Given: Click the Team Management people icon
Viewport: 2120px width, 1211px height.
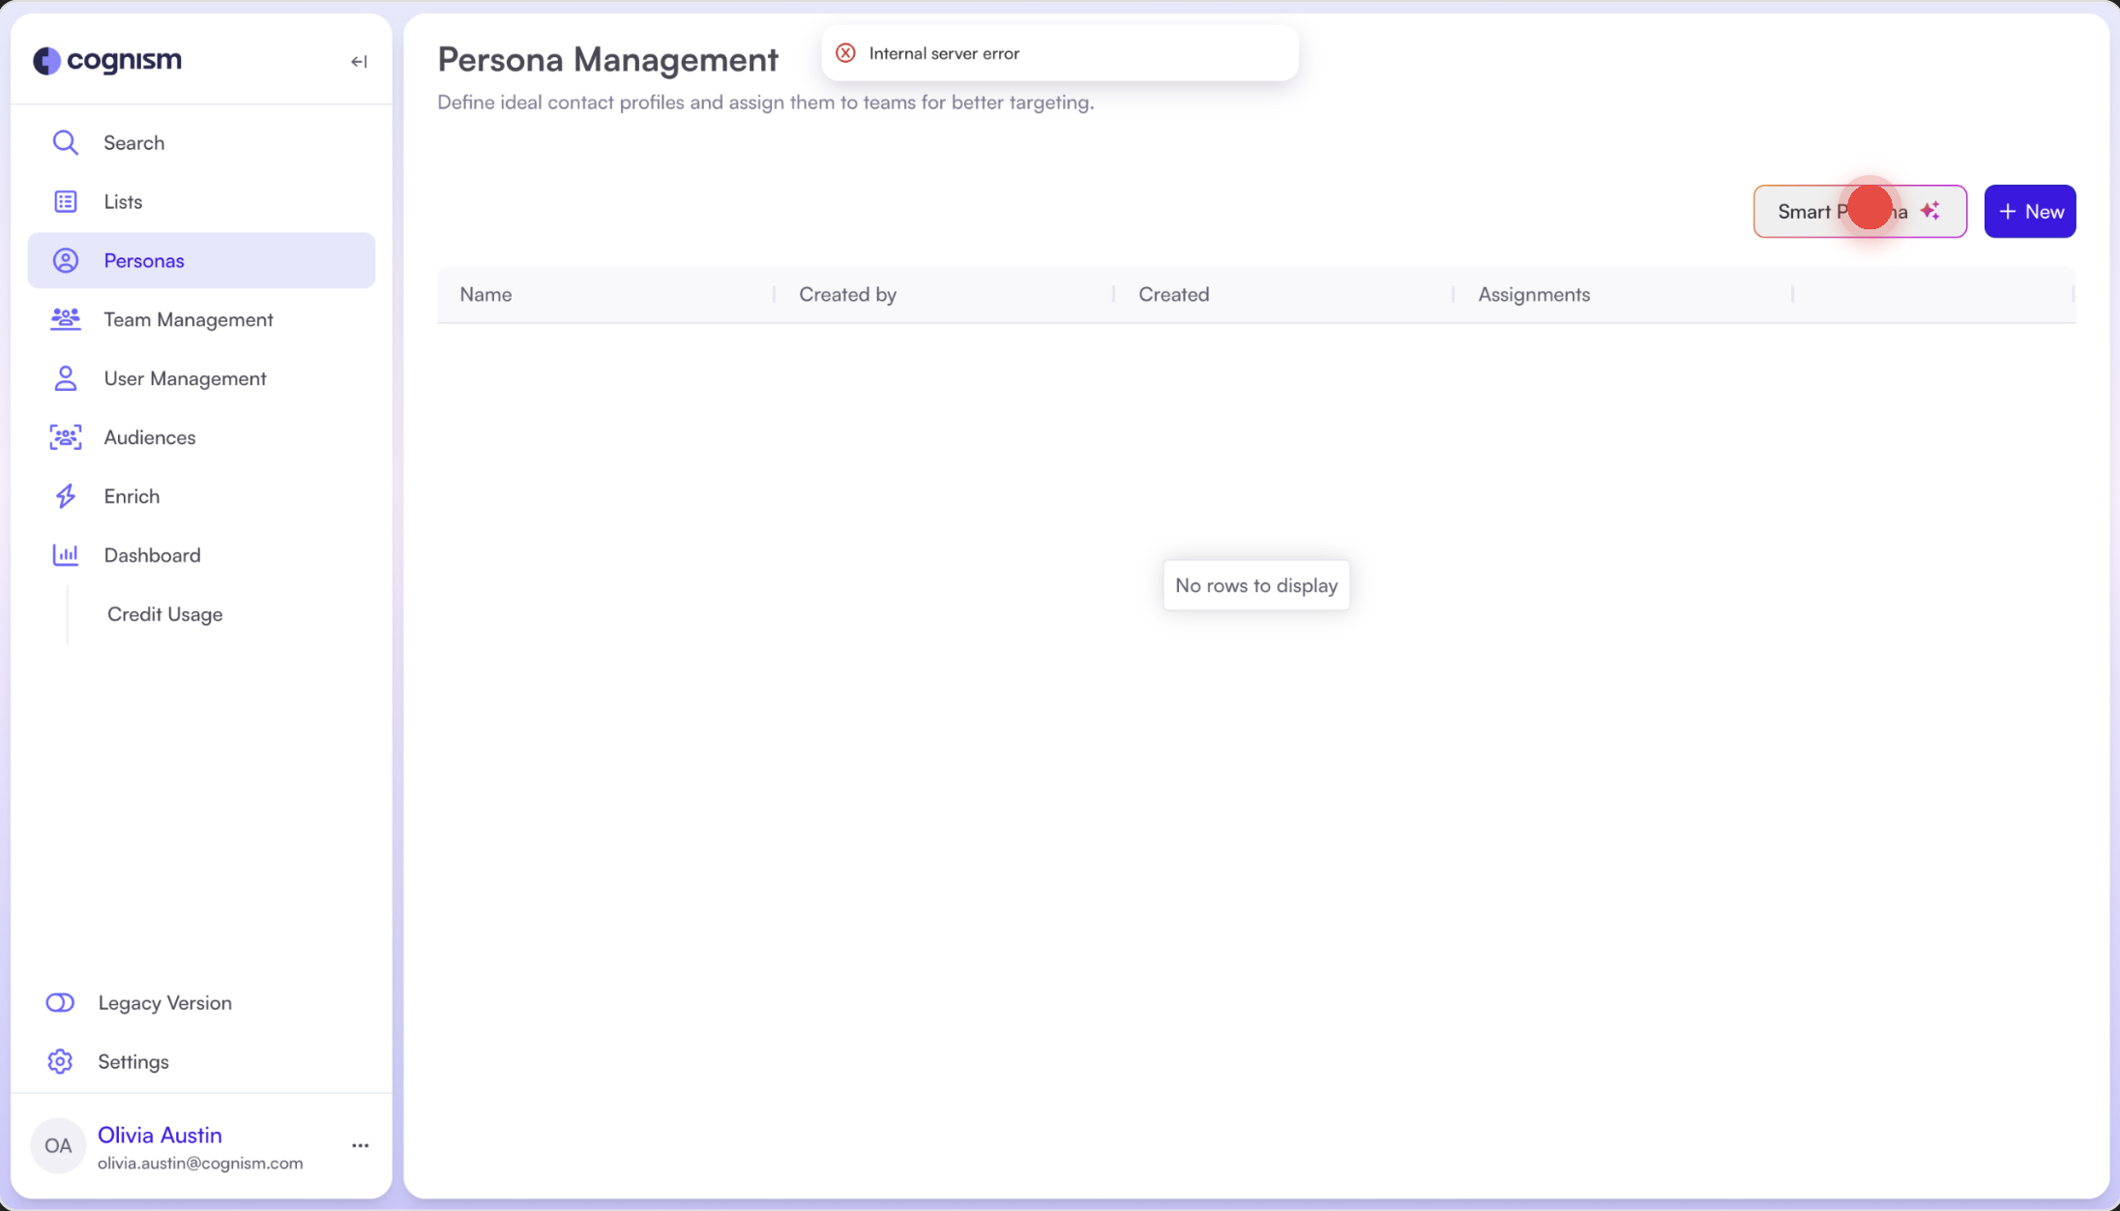Looking at the screenshot, I should (65, 319).
